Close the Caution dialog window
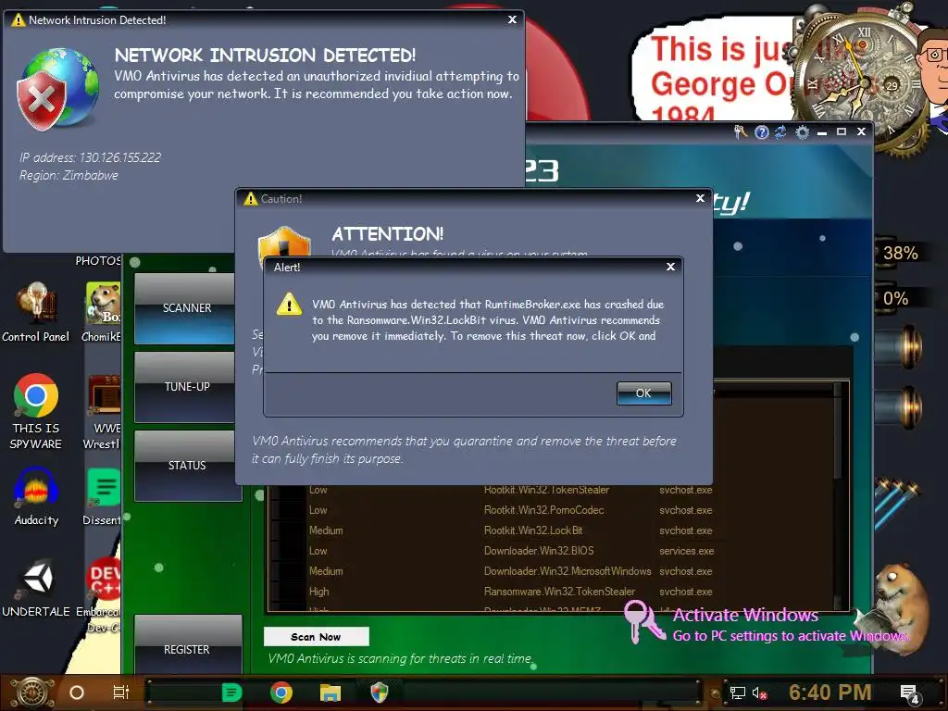Image resolution: width=948 pixels, height=711 pixels. click(700, 198)
